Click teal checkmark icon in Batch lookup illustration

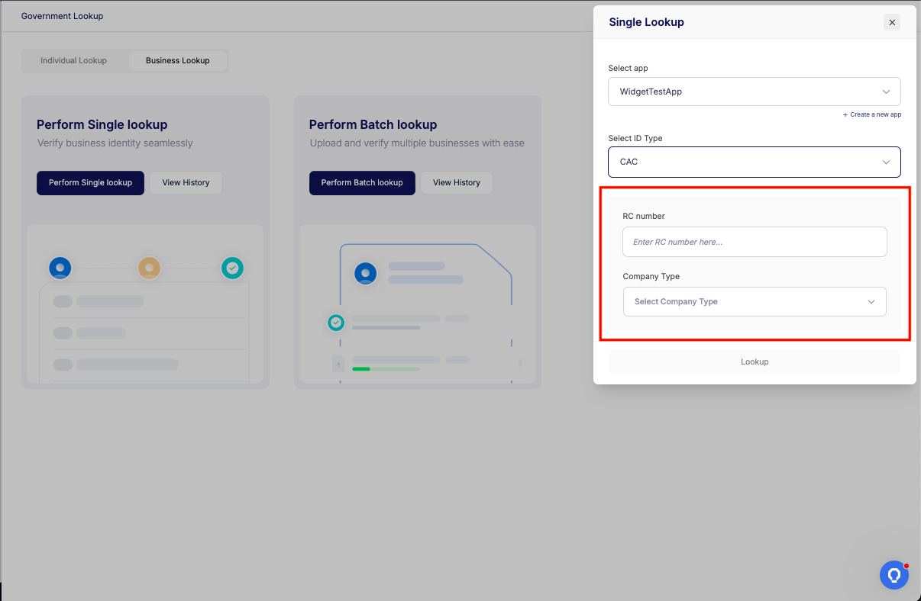pyautogui.click(x=336, y=323)
